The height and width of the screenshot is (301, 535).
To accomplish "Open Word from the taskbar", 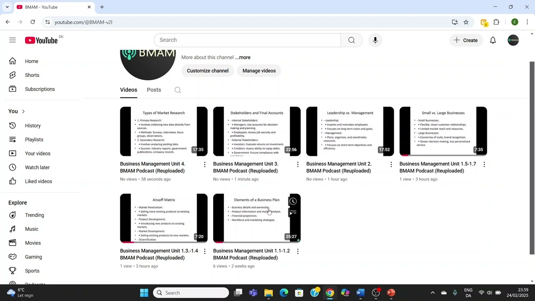I will pos(360,293).
